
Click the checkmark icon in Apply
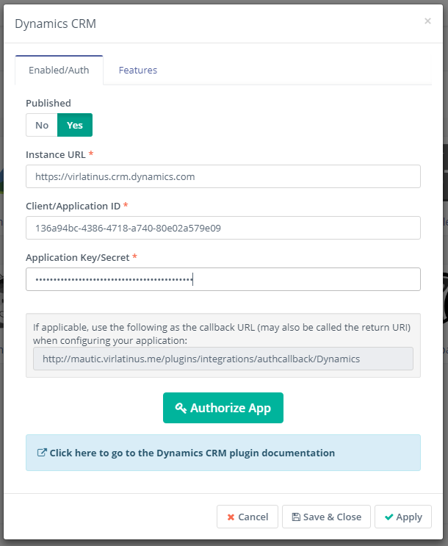(x=389, y=517)
